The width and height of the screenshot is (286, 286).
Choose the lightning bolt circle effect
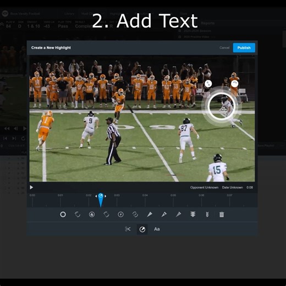tap(120, 215)
